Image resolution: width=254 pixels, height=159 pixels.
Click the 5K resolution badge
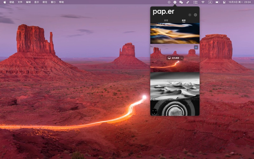pos(196,47)
